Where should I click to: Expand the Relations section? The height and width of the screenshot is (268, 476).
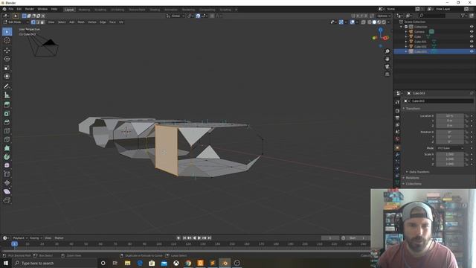coord(412,178)
